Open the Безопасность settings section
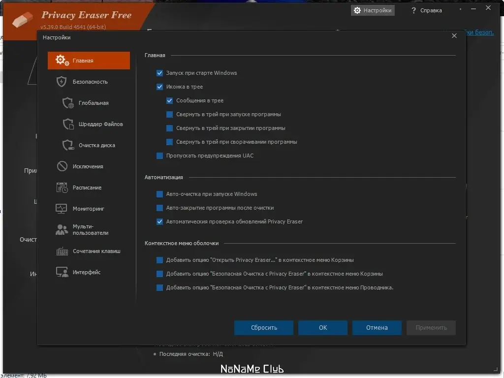Image resolution: width=504 pixels, height=378 pixels. (89, 82)
